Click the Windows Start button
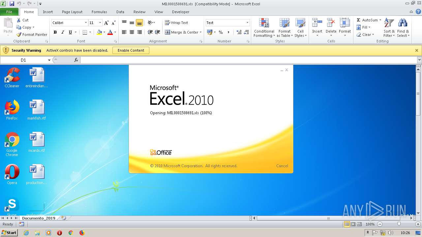Image resolution: width=422 pixels, height=237 pixels. point(9,233)
